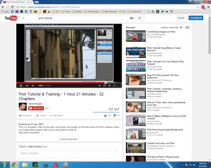Screen dimensions: 211x168
Task: Open the Nvidia app on the taskbar
Action: 35,165
